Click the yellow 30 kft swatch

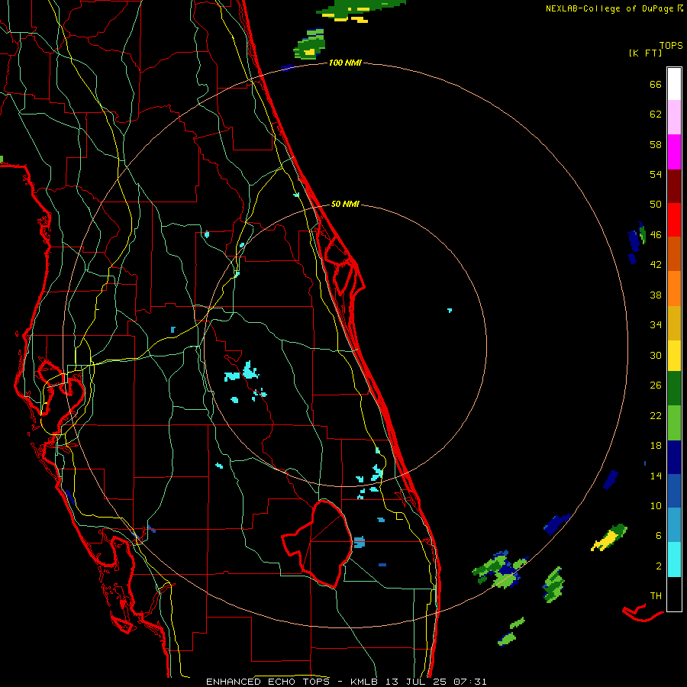[x=674, y=356]
